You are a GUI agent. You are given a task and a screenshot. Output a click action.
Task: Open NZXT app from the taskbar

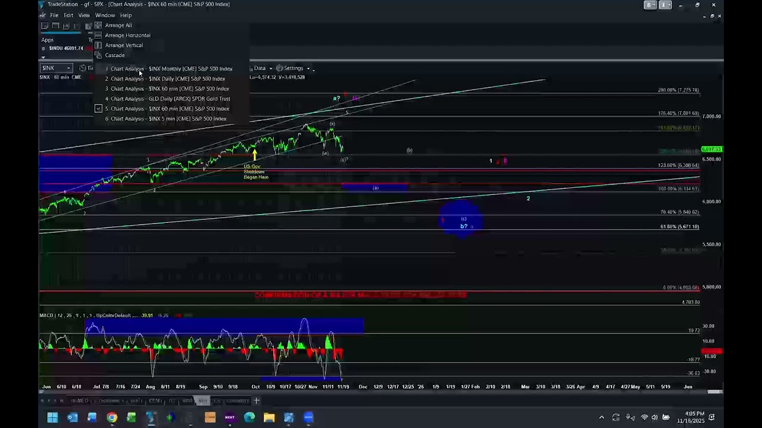point(230,417)
